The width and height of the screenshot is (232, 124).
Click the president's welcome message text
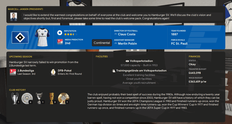[117, 17]
